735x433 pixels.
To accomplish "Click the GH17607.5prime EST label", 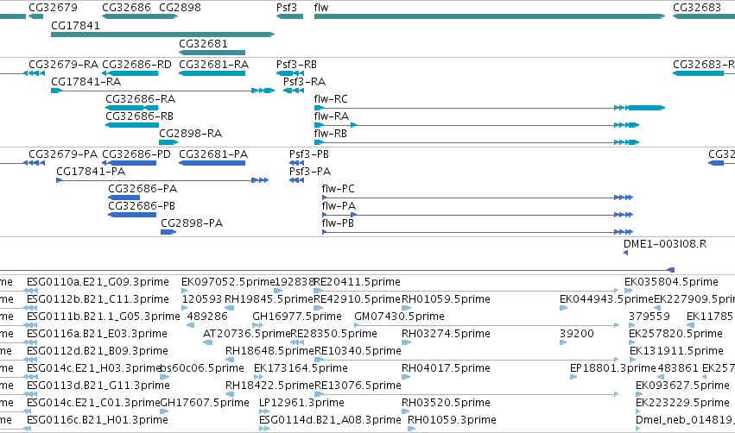I will click(205, 403).
